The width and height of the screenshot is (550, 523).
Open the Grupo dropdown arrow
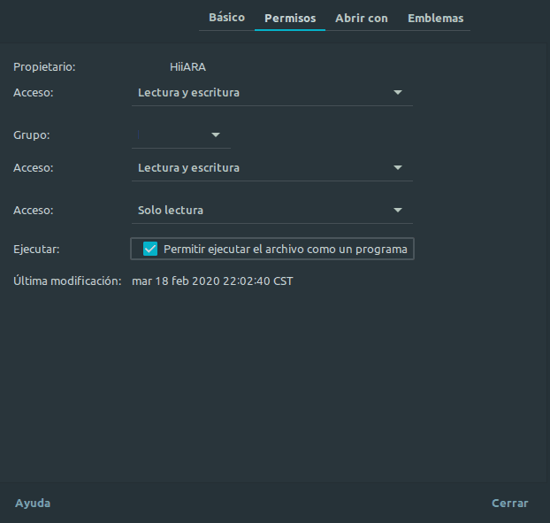[x=216, y=135]
